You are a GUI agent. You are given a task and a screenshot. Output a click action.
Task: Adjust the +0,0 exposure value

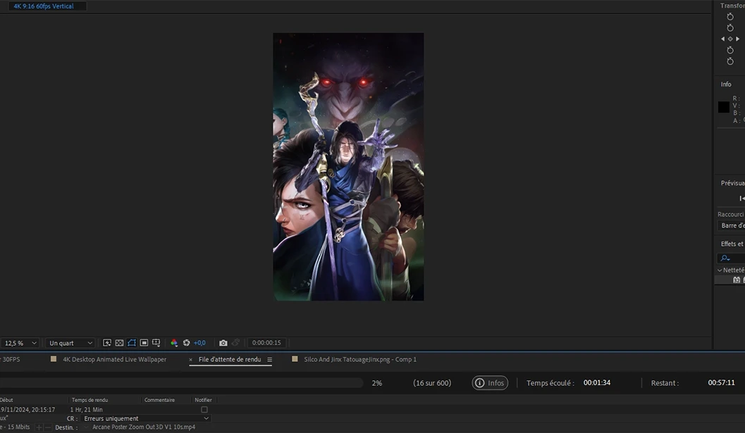199,343
